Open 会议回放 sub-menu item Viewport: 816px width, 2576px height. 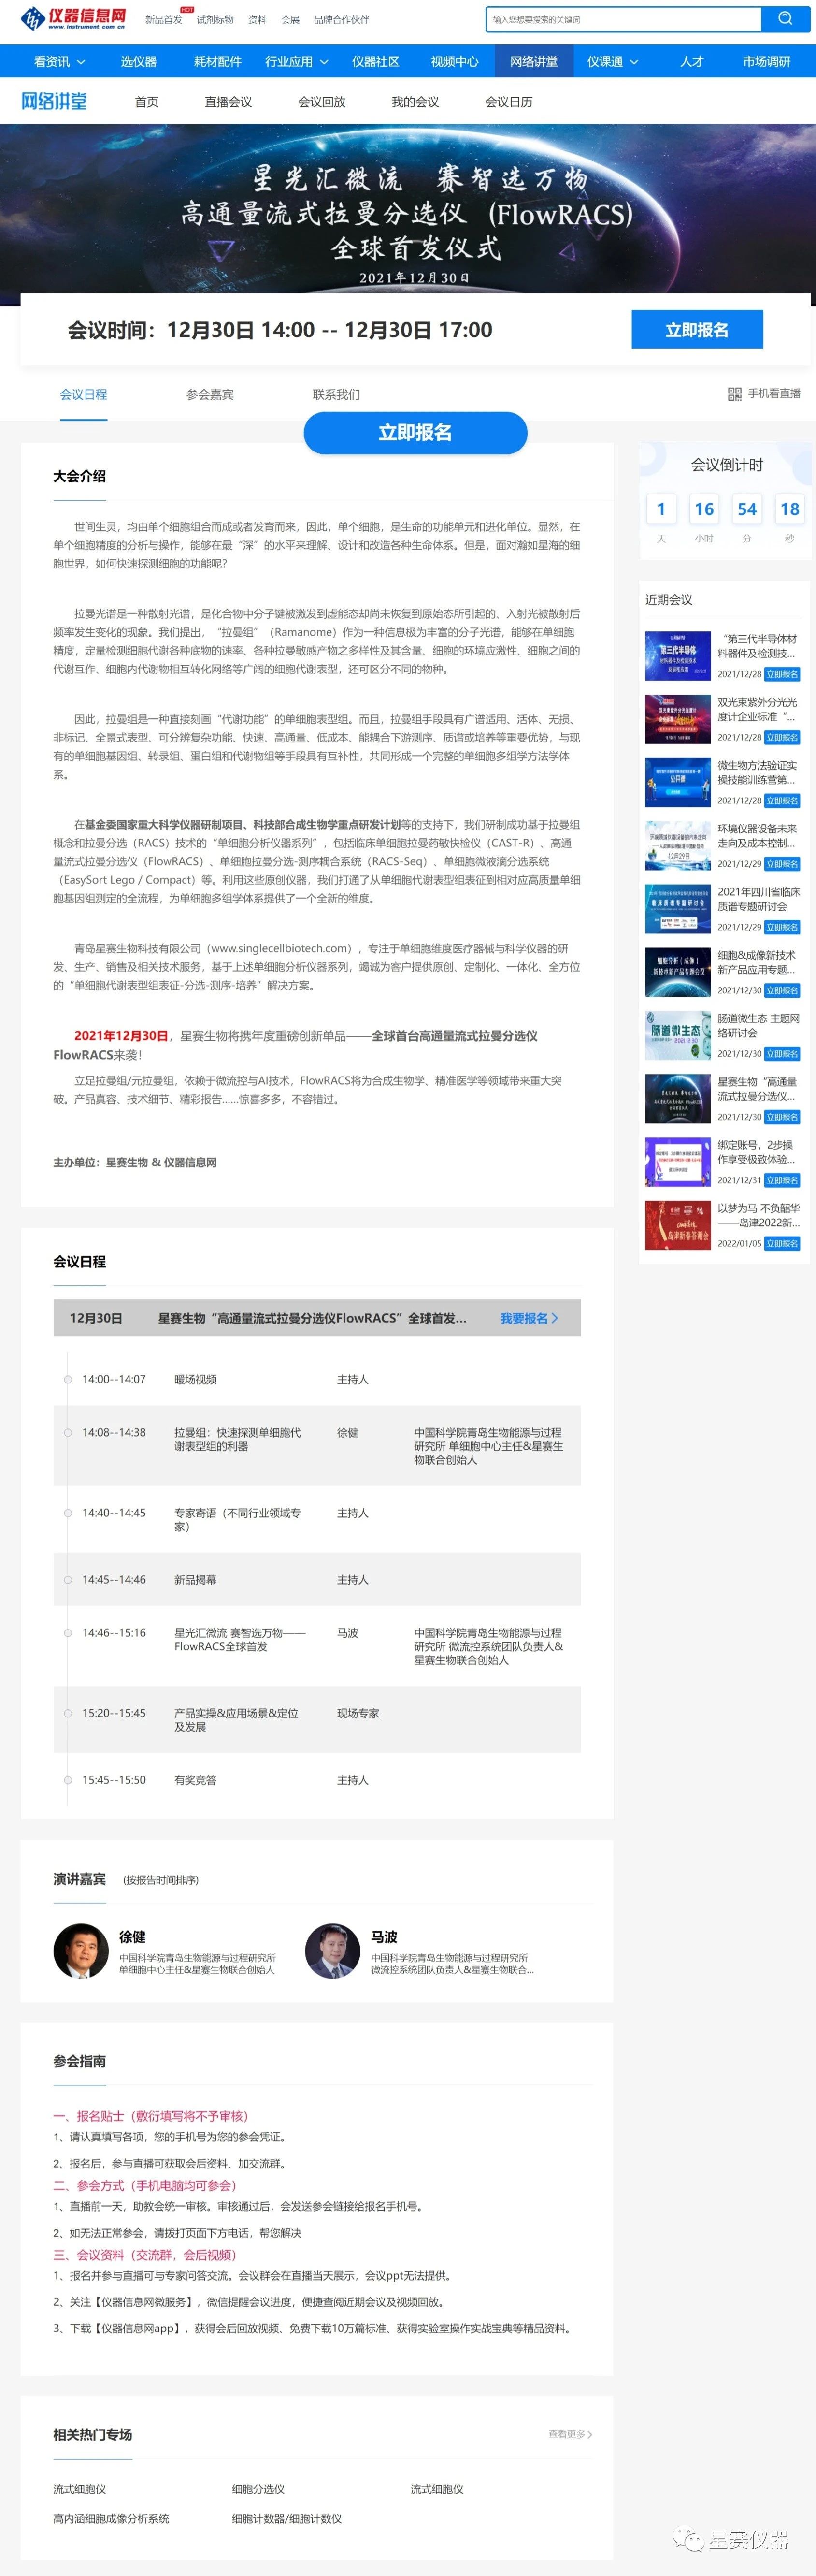322,102
